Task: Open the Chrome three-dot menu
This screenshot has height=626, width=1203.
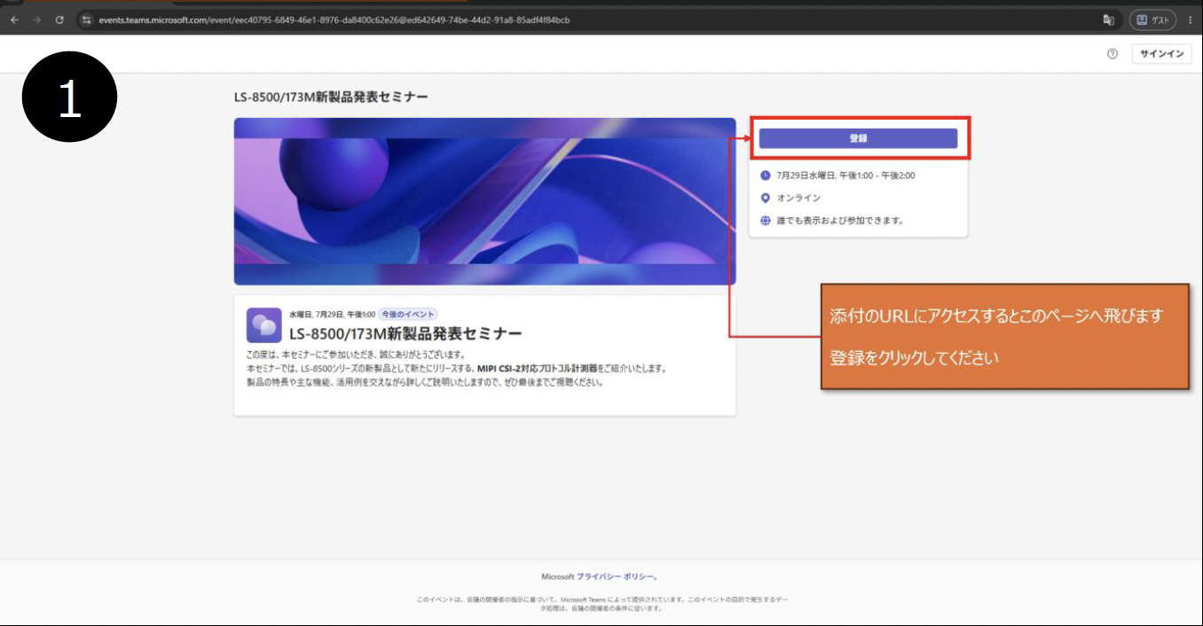Action: tap(1191, 20)
